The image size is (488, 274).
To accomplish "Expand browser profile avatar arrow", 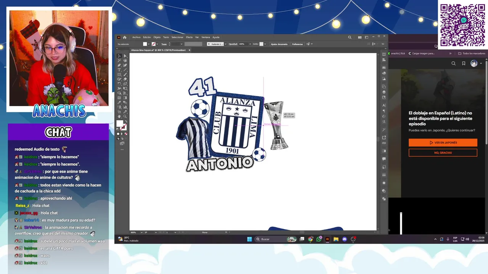I will pos(481,64).
